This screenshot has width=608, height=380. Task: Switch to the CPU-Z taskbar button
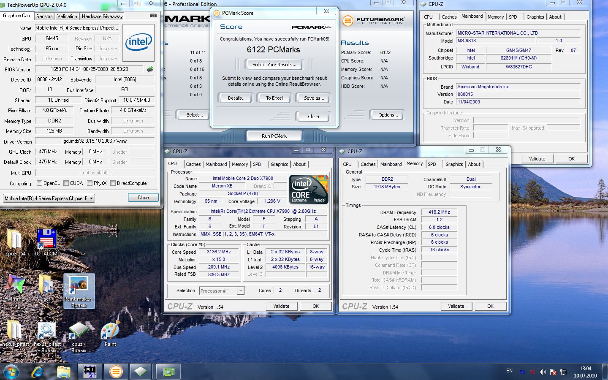(x=141, y=372)
